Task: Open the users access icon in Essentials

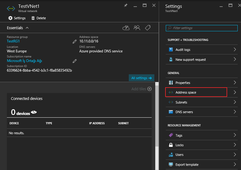Action: [x=137, y=28]
